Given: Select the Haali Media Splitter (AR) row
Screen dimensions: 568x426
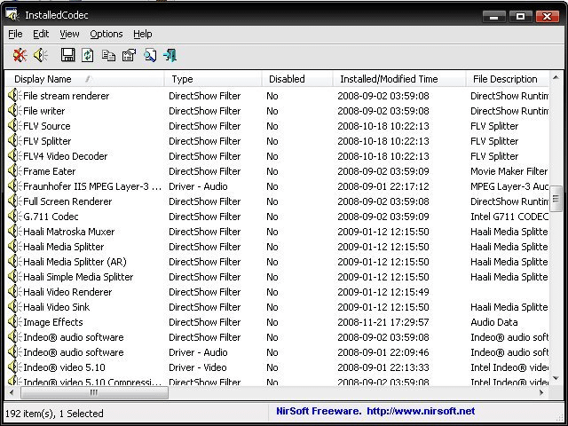Looking at the screenshot, I should [x=277, y=262].
